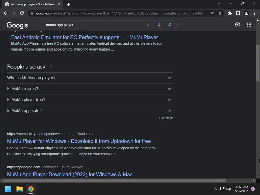Click the goongloo.com breadcrumb URL
The width and height of the screenshot is (260, 195).
45,167
